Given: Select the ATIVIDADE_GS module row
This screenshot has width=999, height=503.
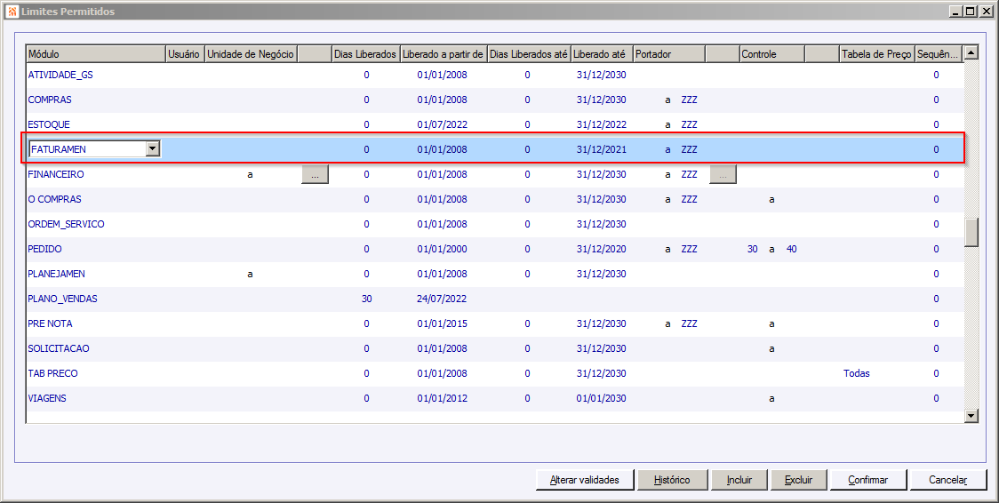Looking at the screenshot, I should tap(494, 76).
